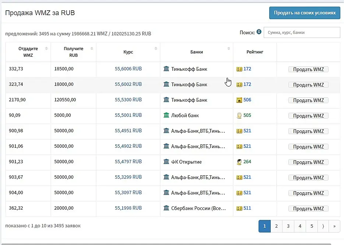Click Продать WMZ for the 903,67 offer
This screenshot has width=344, height=245.
[x=308, y=177]
